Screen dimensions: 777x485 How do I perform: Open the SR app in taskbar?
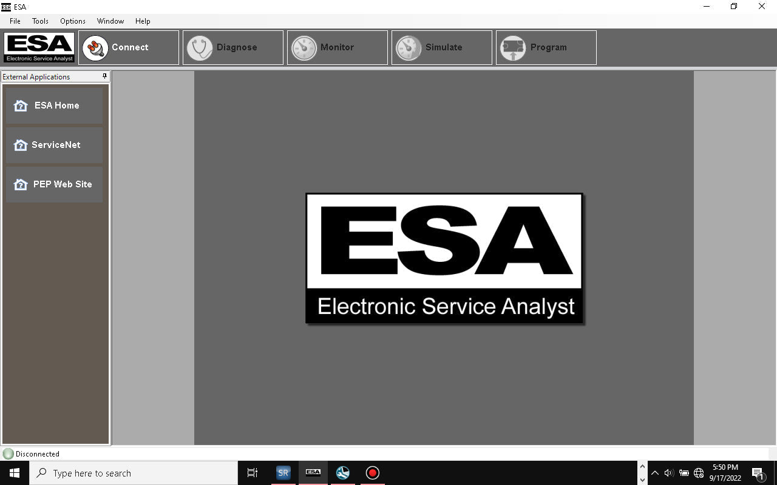283,473
